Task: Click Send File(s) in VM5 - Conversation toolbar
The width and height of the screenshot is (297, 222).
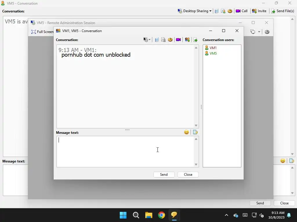Action: click(x=282, y=11)
